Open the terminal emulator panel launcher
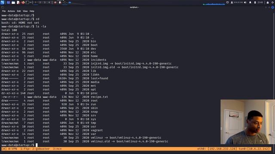This screenshot has height=154, width=275. pyautogui.click(x=27, y=3)
